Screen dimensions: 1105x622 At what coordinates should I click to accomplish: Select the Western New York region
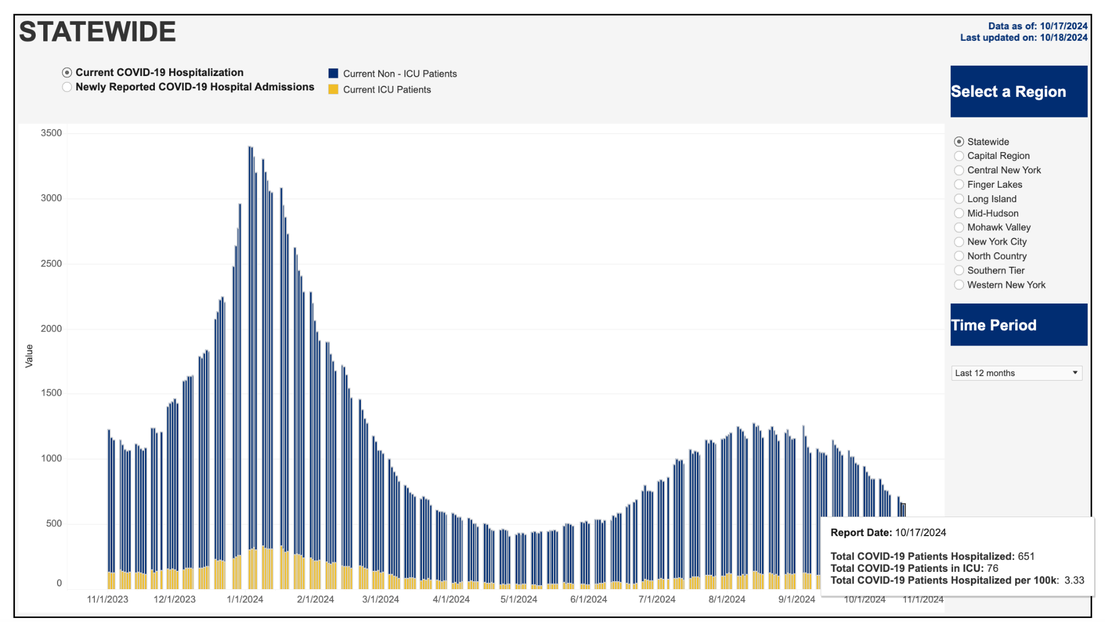click(959, 285)
